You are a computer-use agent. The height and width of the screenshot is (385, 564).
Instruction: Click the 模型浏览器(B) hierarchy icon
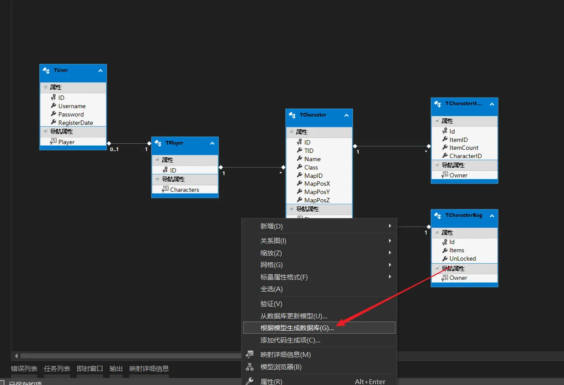point(250,367)
